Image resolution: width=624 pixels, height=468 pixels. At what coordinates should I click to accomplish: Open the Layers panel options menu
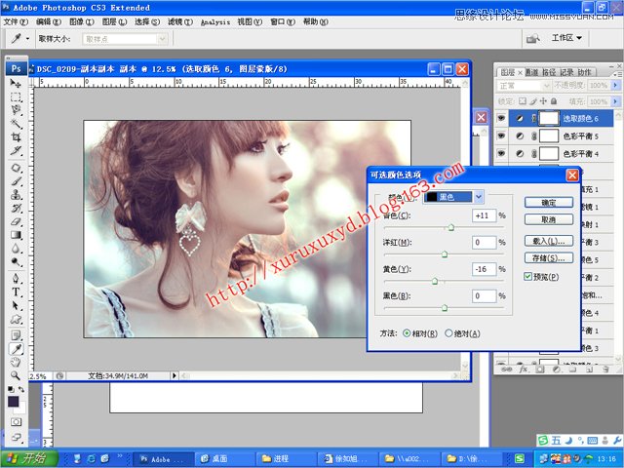[617, 74]
